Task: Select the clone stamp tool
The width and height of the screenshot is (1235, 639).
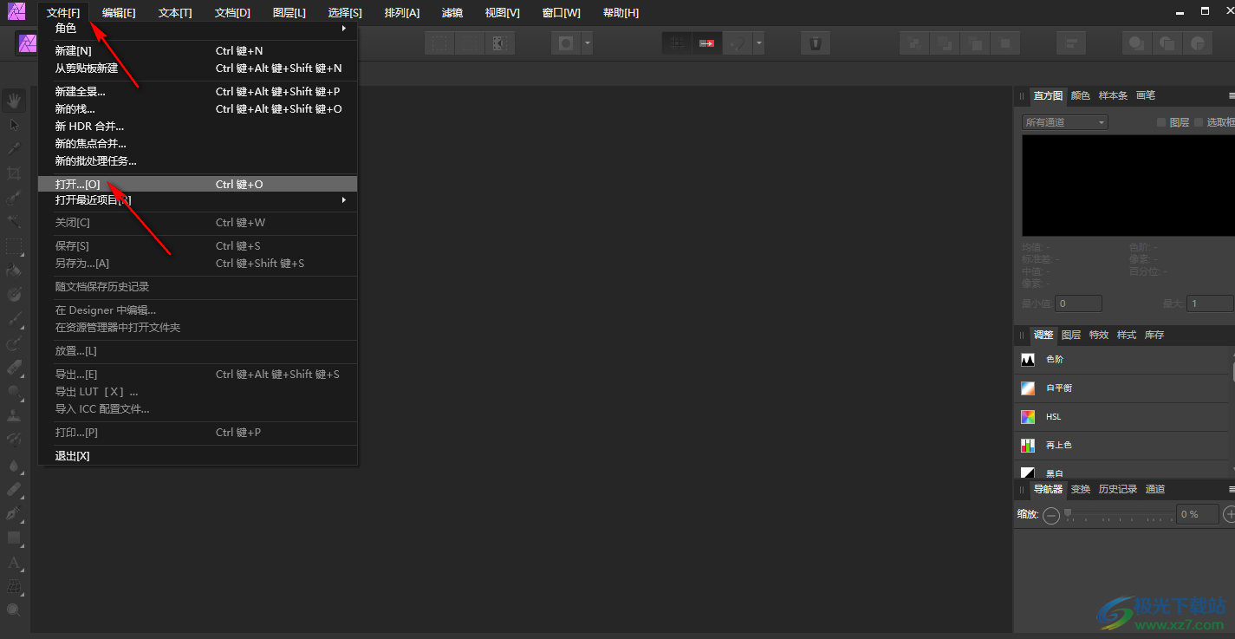Action: (x=15, y=415)
